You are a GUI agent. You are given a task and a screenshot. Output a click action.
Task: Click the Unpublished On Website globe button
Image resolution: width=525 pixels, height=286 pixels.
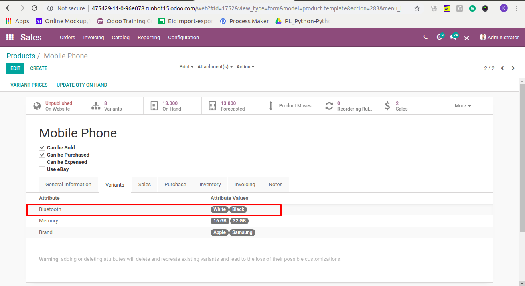pyautogui.click(x=55, y=106)
